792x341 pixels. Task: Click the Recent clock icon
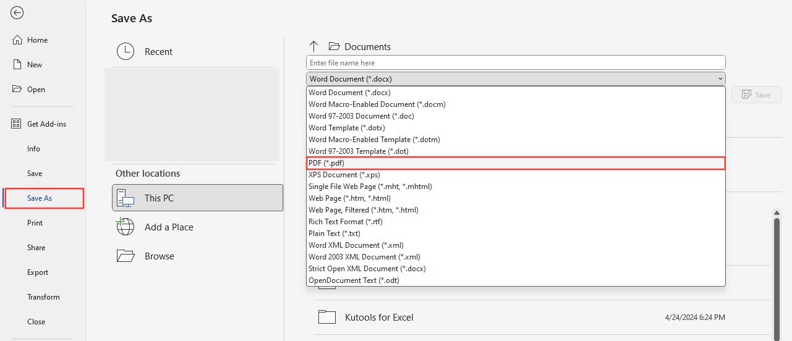(x=126, y=52)
